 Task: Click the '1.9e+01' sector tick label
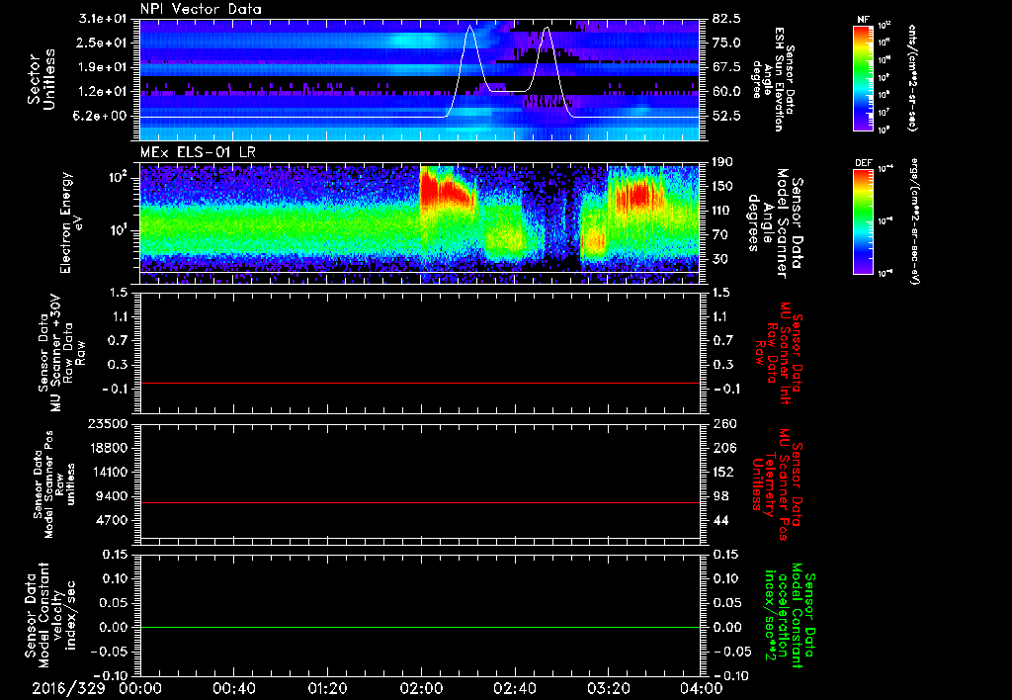pyautogui.click(x=103, y=67)
